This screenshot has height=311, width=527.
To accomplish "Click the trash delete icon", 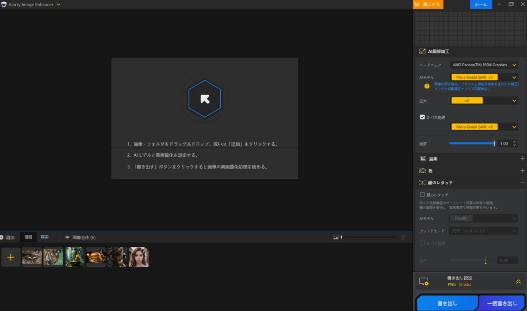I will coord(403,237).
